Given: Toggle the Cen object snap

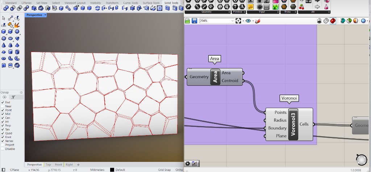Looking at the screenshot, I should 3,118.
